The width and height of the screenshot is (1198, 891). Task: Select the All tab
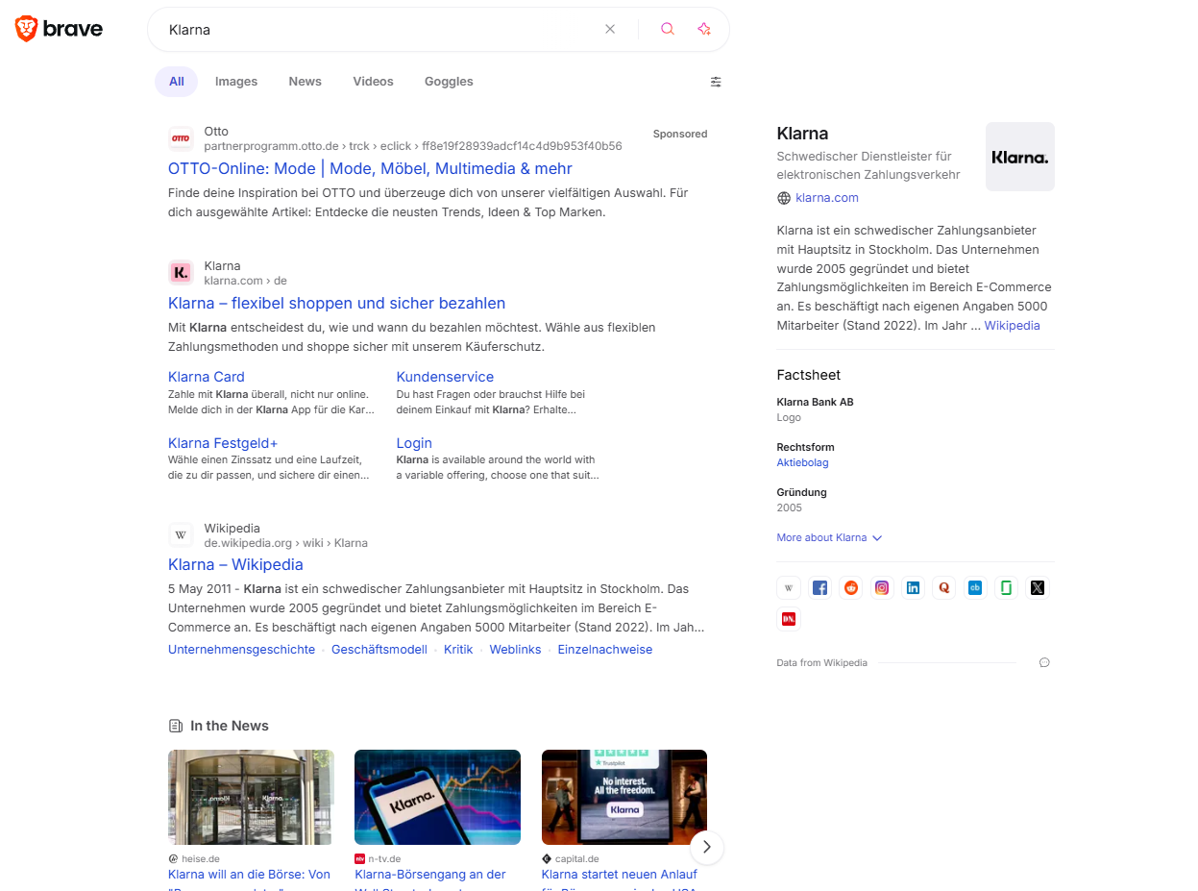click(177, 82)
